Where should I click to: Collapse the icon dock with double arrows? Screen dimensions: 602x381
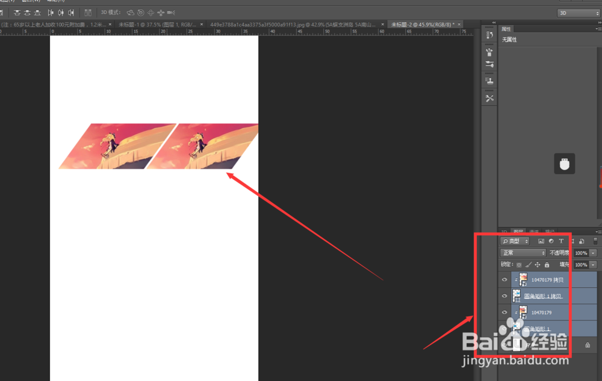(494, 23)
